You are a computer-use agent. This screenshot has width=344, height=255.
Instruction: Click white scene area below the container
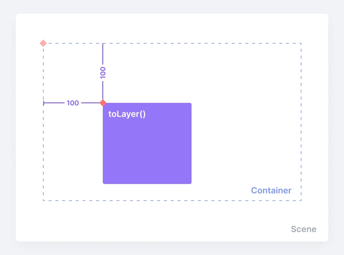[x=170, y=221]
